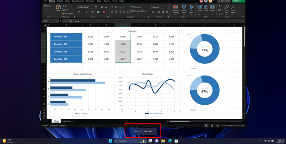Toggle Wrap Text for selected cells

coord(137,7)
